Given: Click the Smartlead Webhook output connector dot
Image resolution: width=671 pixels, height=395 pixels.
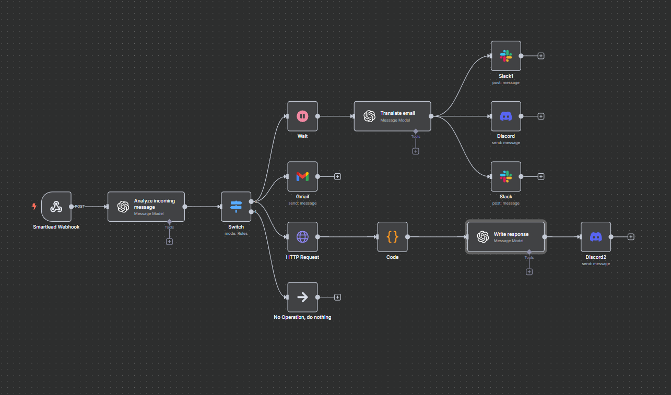Looking at the screenshot, I should pos(72,207).
